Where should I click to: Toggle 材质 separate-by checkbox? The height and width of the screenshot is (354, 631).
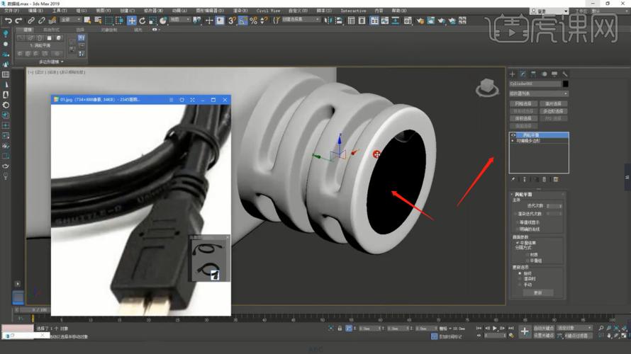click(x=527, y=254)
